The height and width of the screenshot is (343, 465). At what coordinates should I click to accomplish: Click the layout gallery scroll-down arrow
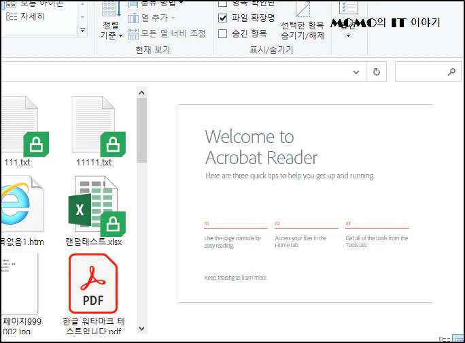coord(83,17)
